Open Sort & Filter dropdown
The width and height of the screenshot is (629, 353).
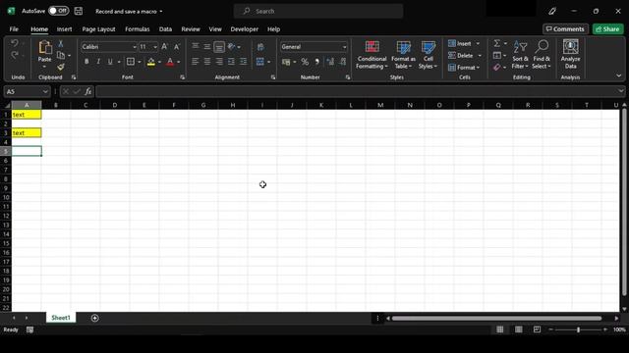tap(520, 55)
